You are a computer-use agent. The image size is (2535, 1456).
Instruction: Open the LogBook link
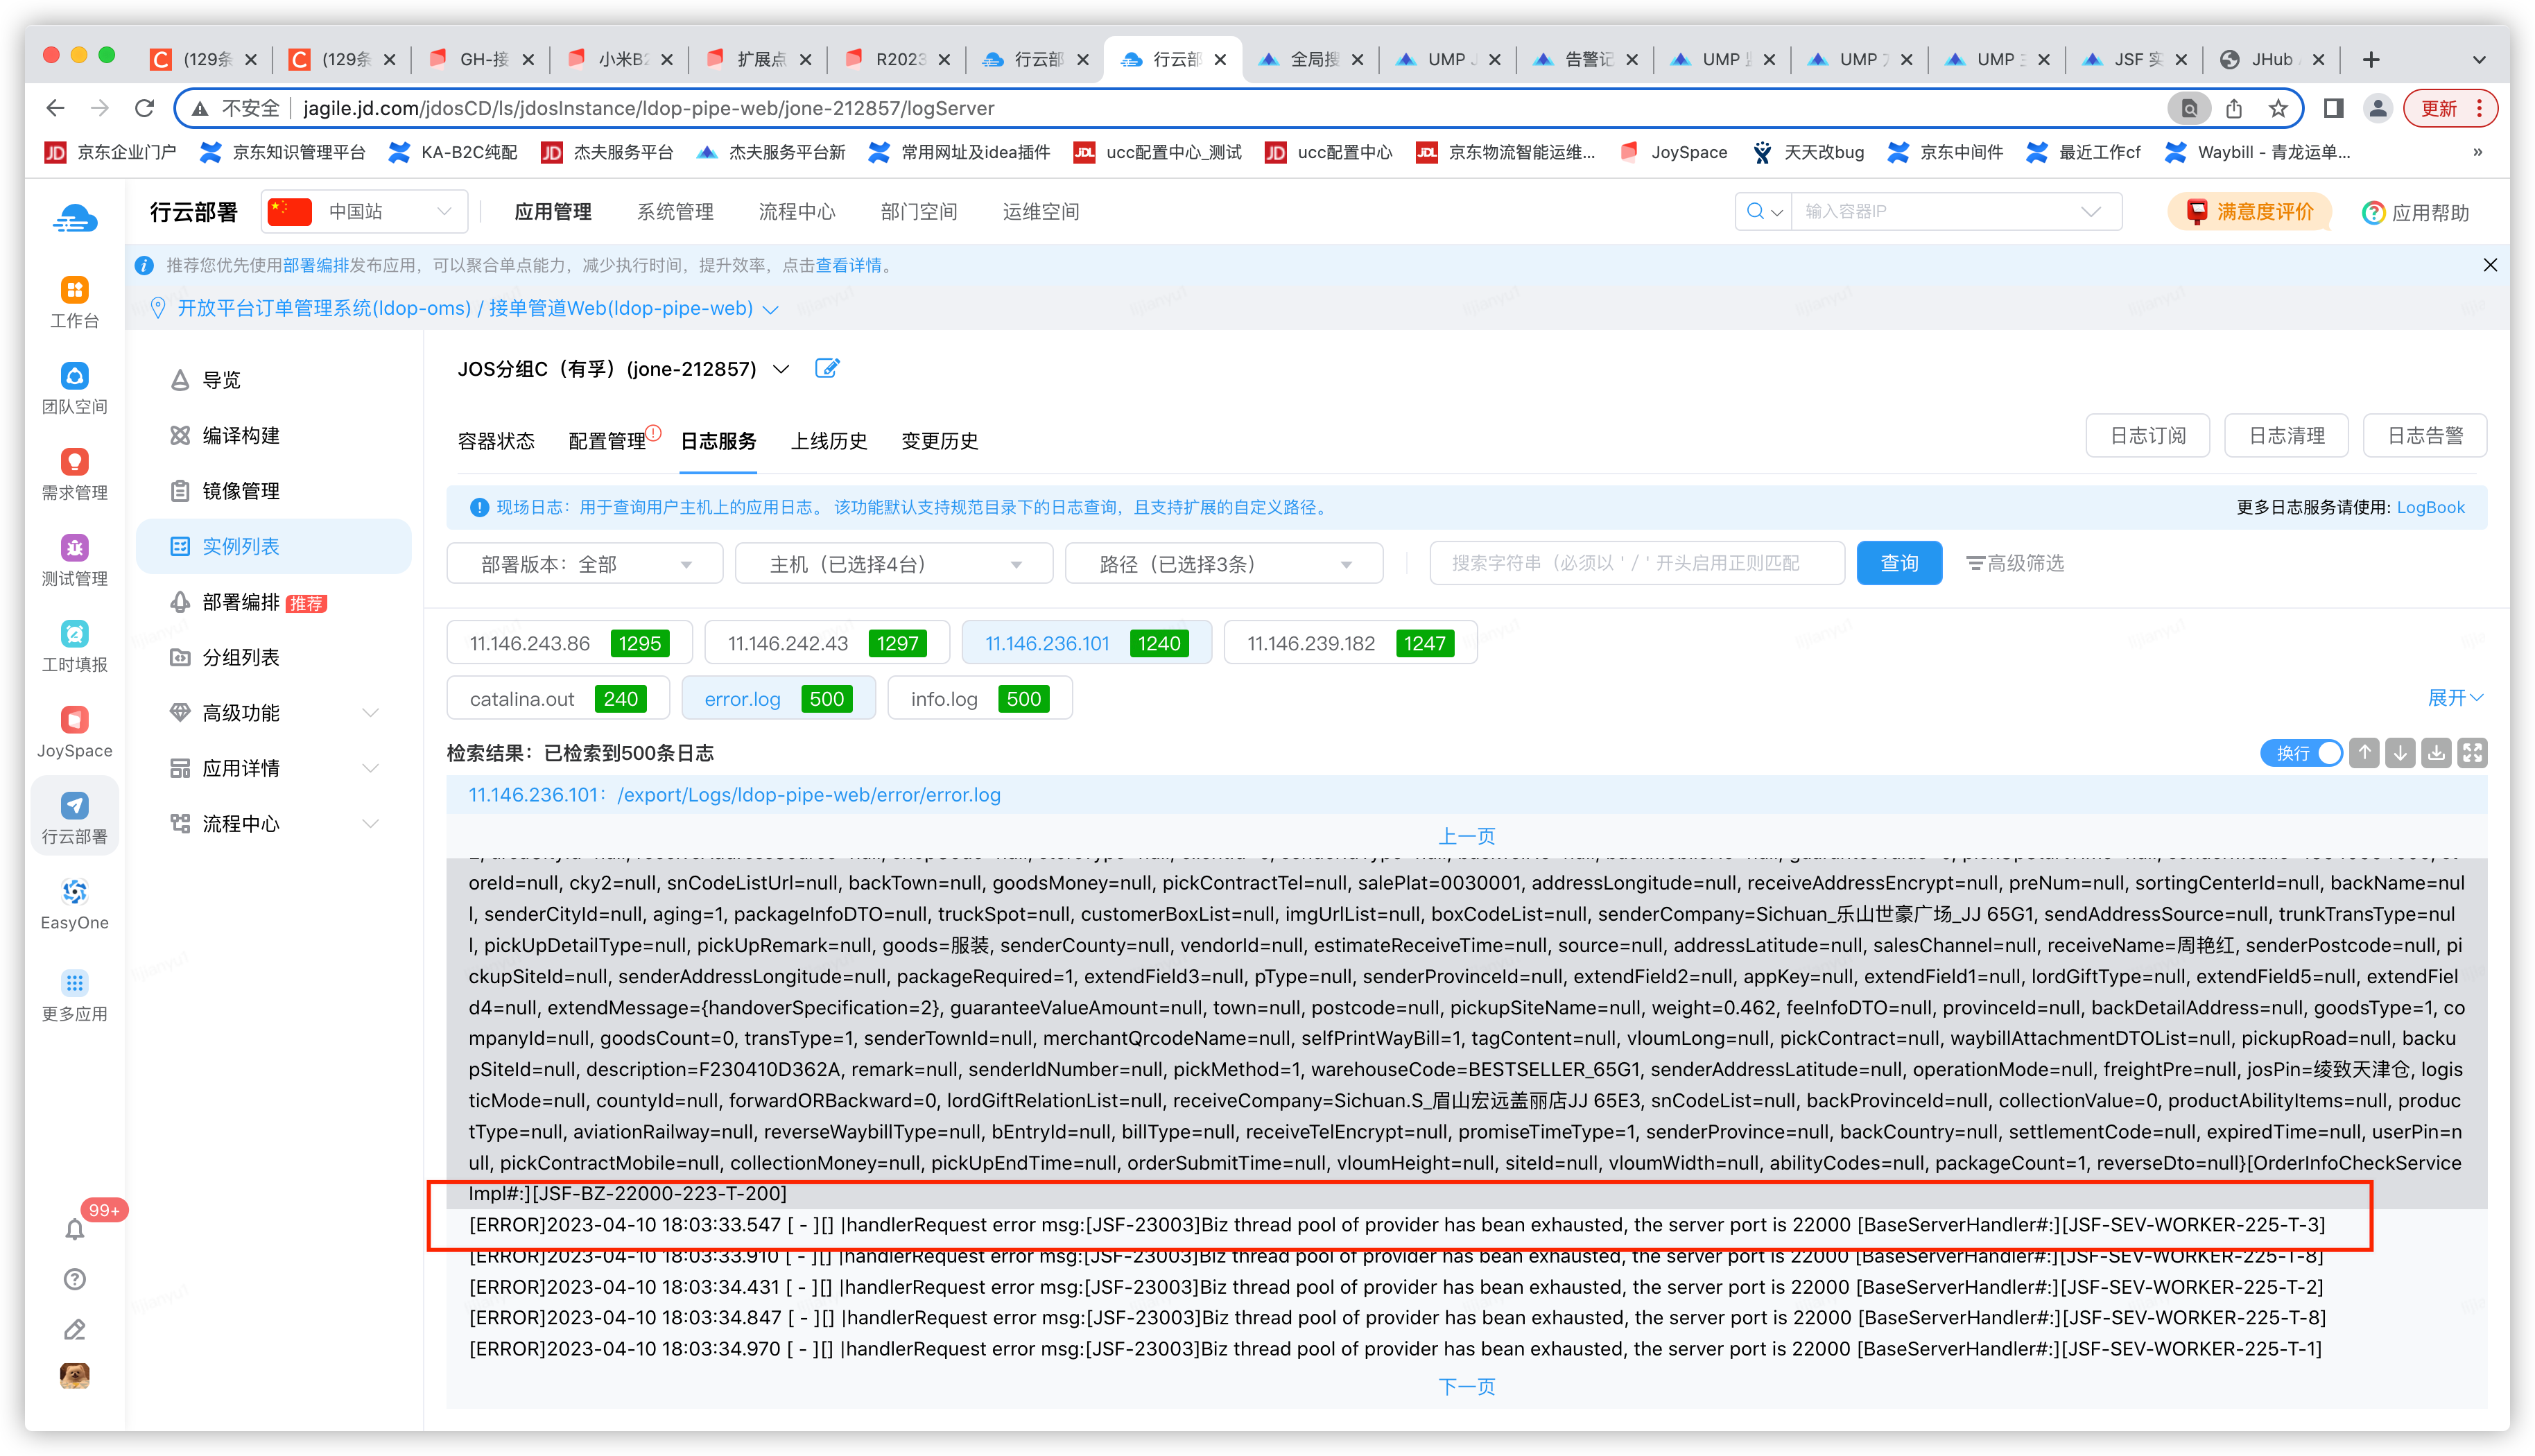coord(2430,507)
